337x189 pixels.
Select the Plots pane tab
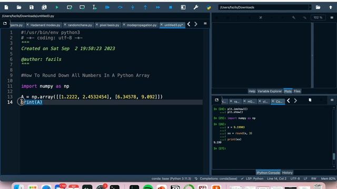288,91
